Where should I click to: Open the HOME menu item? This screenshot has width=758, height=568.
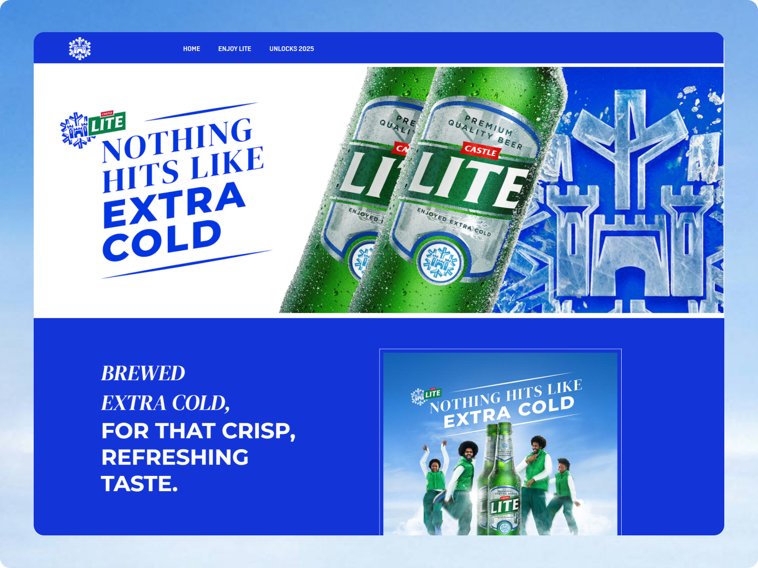click(x=192, y=49)
